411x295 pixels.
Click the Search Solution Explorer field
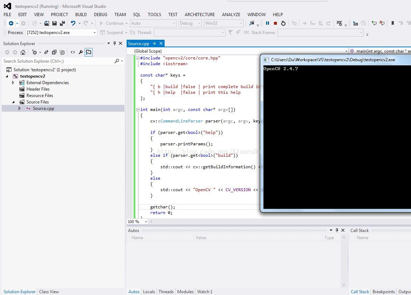[x=58, y=61]
